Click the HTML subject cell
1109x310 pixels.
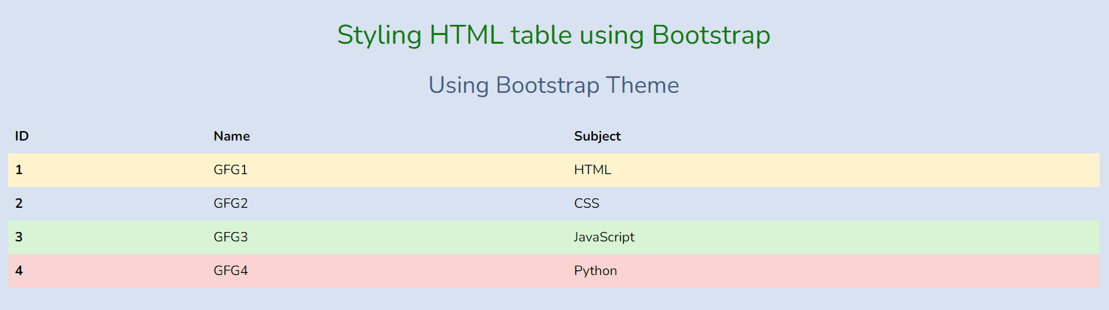(x=833, y=170)
